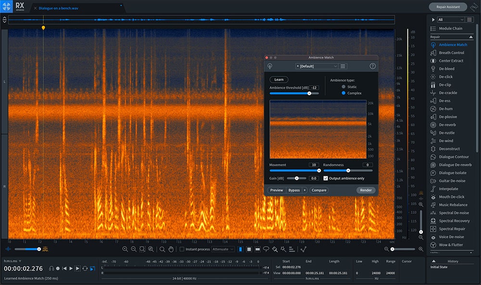Open the Deconstruct module
The image size is (481, 285).
click(x=449, y=149)
